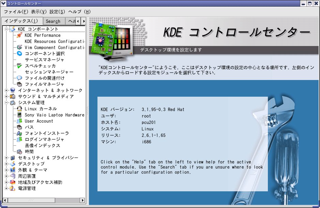The height and width of the screenshot is (208, 320).
Task: Click the Sony Vaio Laptop Hardware icon
Action: click(19, 115)
